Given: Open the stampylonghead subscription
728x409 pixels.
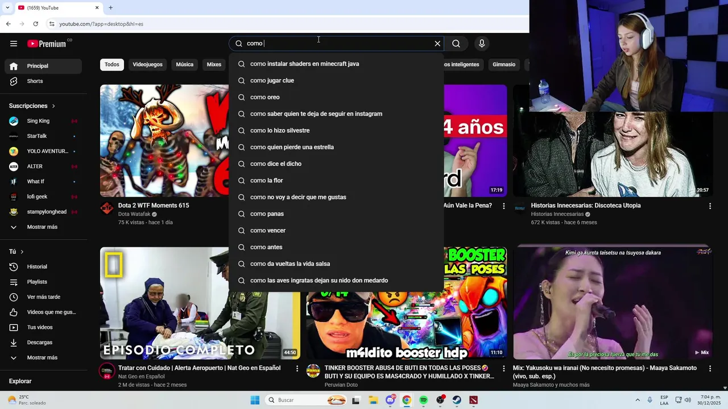Looking at the screenshot, I should tap(43, 212).
